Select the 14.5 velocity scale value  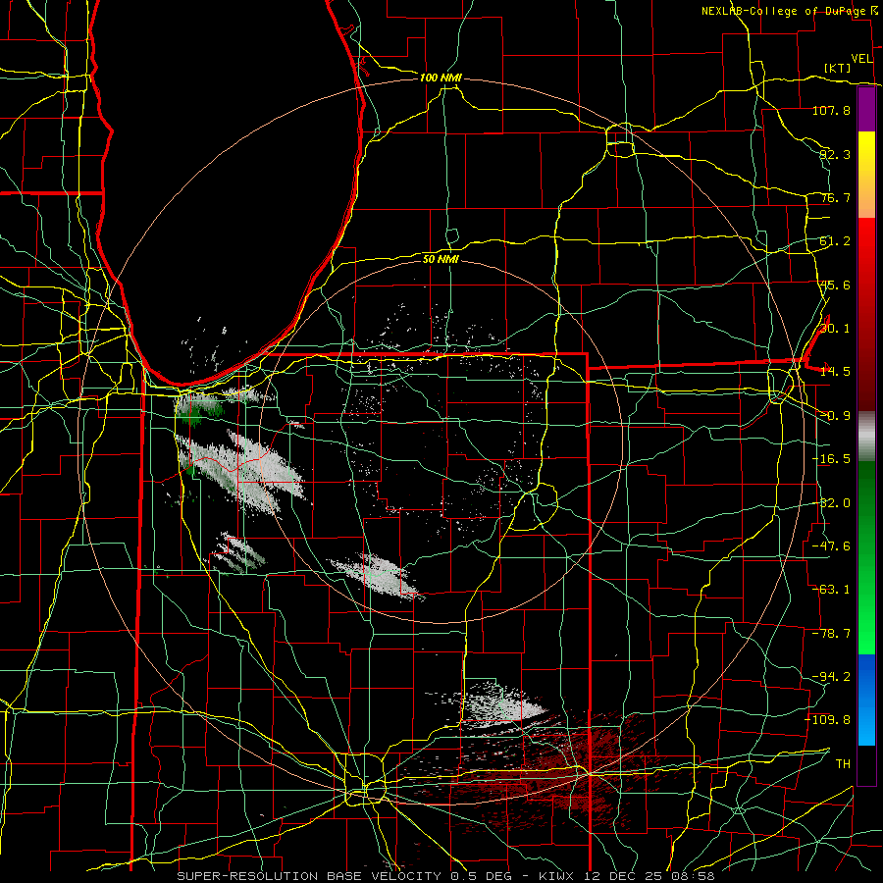pos(835,372)
